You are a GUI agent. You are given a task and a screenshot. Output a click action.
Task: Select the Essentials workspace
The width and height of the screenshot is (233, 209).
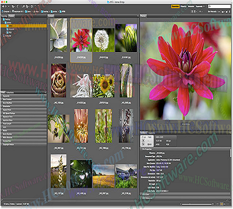click(175, 6)
